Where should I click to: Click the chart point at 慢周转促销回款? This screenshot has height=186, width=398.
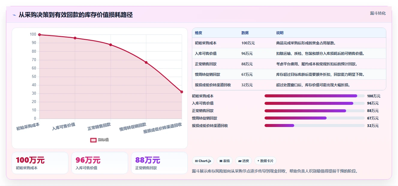point(146,63)
